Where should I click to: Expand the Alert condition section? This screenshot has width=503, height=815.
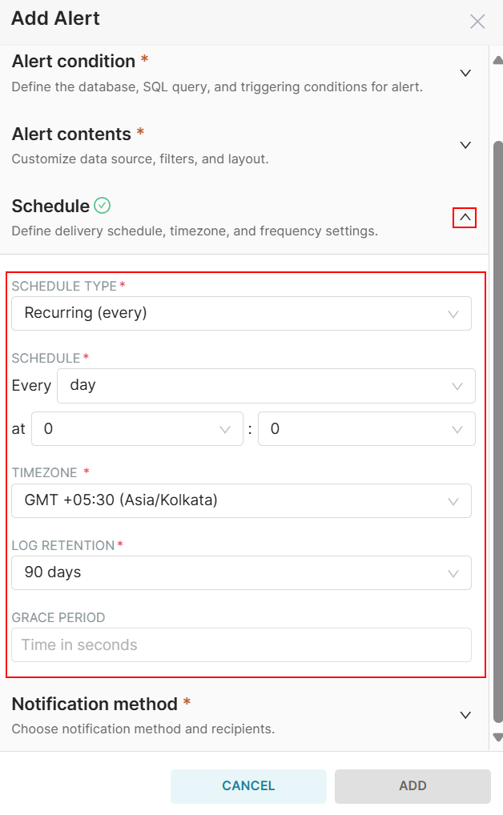tap(465, 73)
